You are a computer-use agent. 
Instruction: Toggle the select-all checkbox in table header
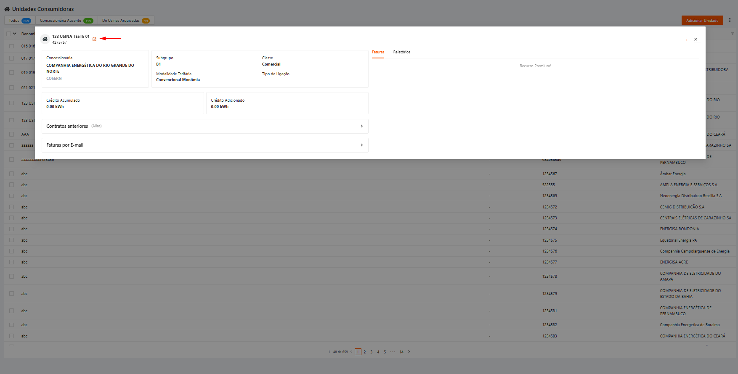click(x=8, y=34)
